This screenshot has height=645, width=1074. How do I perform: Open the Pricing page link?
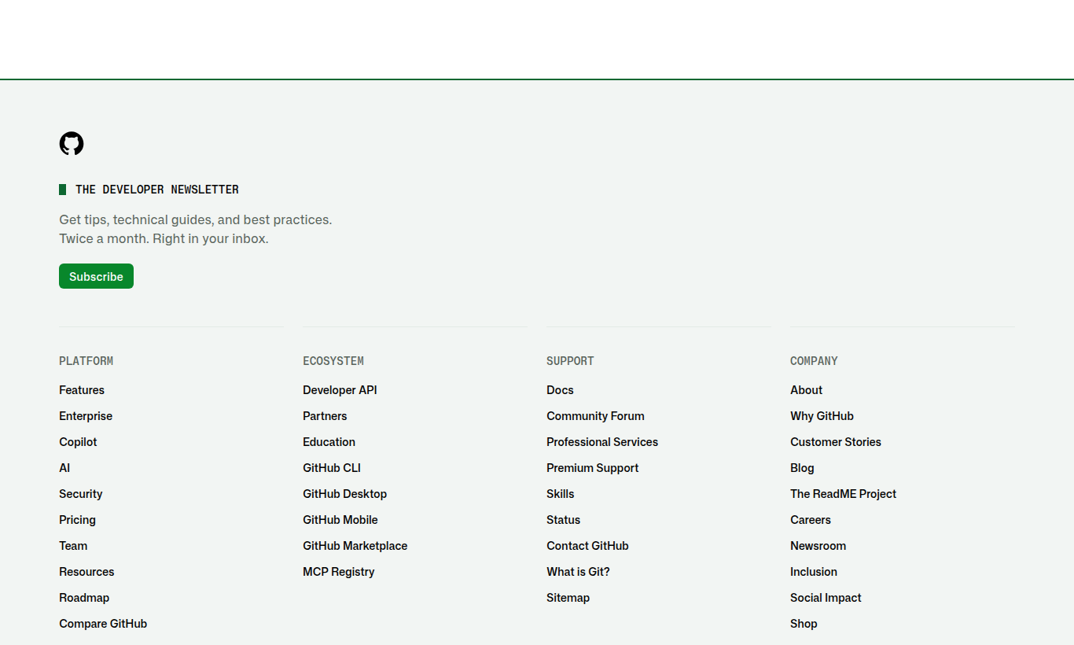point(77,520)
